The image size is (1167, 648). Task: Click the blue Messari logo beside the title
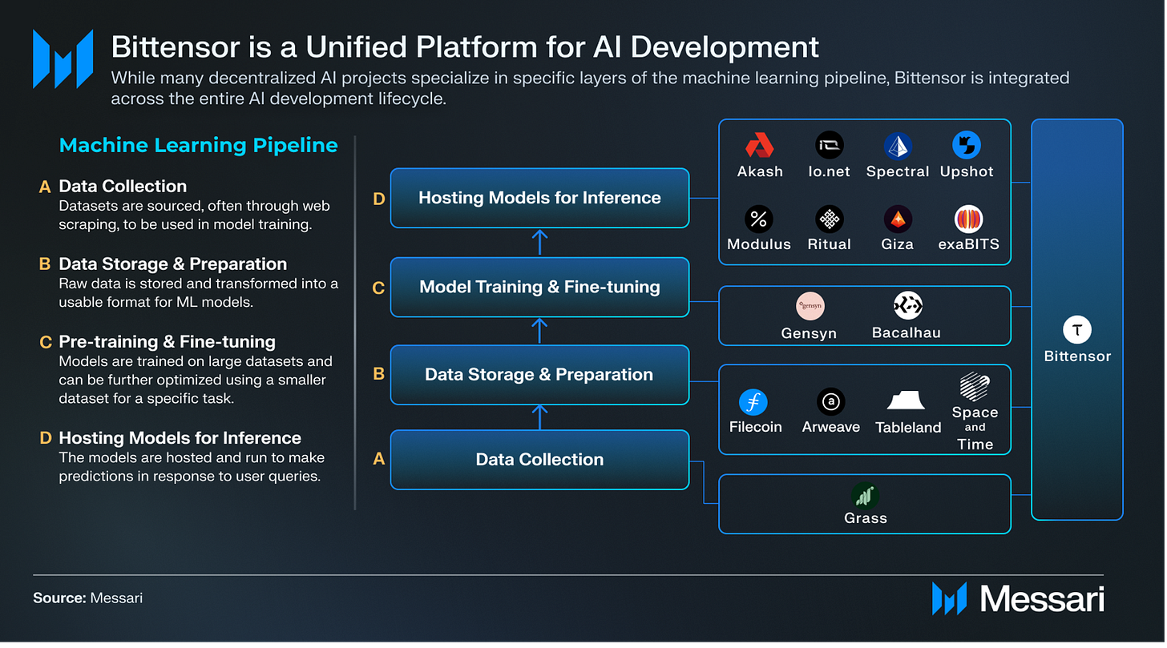pyautogui.click(x=63, y=58)
